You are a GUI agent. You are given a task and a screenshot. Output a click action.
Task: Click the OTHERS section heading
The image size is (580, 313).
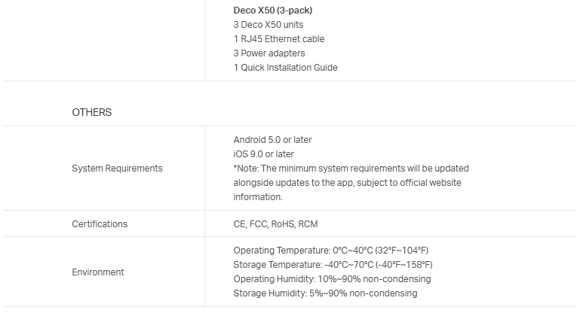(91, 112)
